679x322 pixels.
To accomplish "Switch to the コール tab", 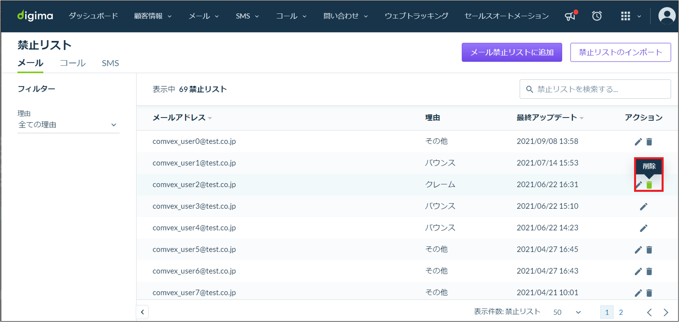I will point(73,63).
